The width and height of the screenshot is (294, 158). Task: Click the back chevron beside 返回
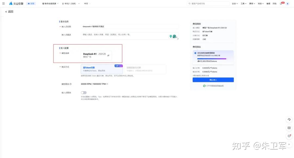click(6, 12)
